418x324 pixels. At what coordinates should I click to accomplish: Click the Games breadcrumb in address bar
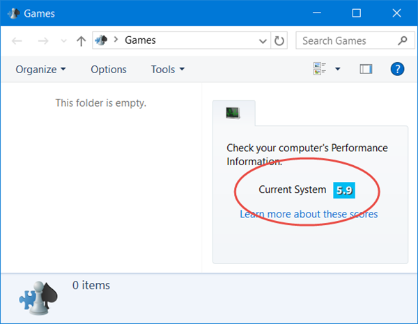[140, 40]
